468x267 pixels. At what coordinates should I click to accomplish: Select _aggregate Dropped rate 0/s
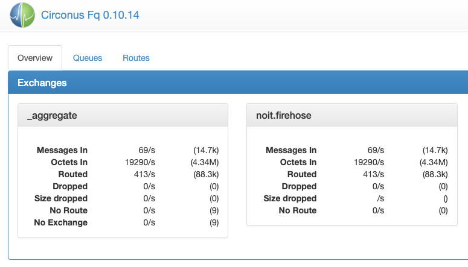149,186
